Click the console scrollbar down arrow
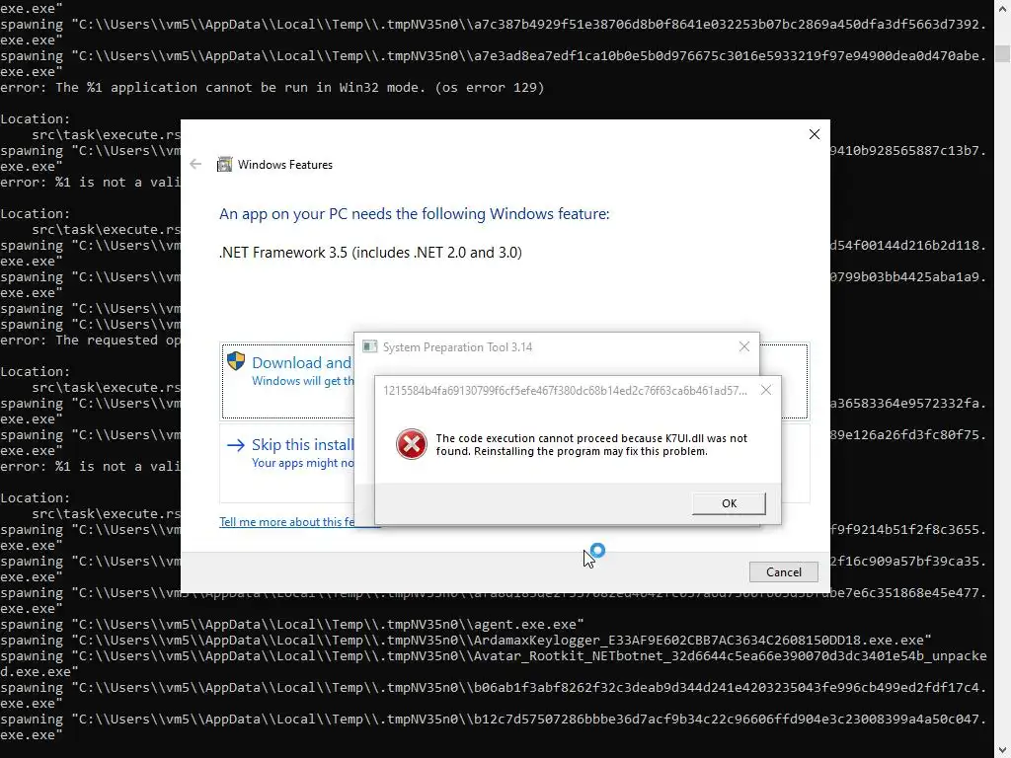The width and height of the screenshot is (1011, 758). point(1002,750)
